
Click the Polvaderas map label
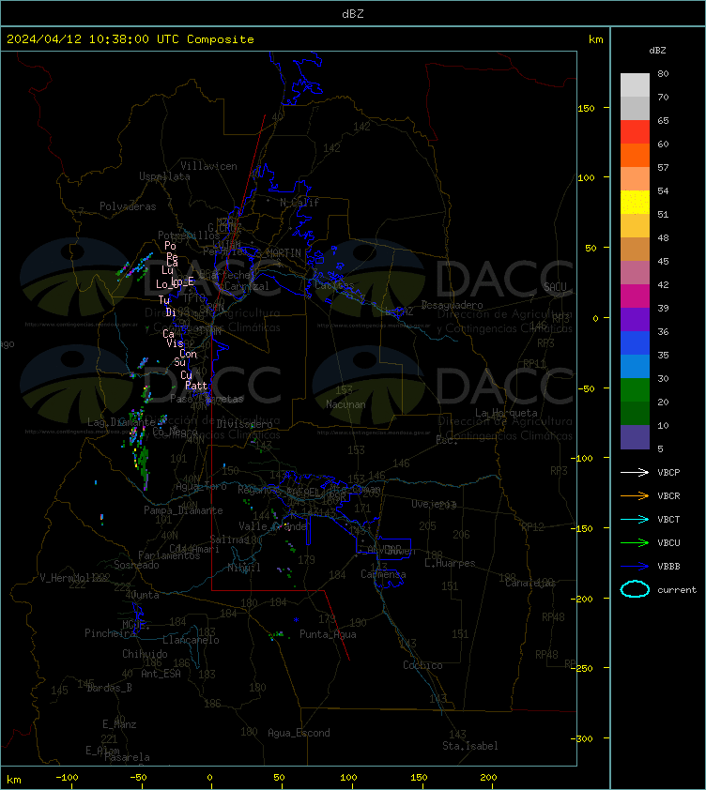click(128, 206)
